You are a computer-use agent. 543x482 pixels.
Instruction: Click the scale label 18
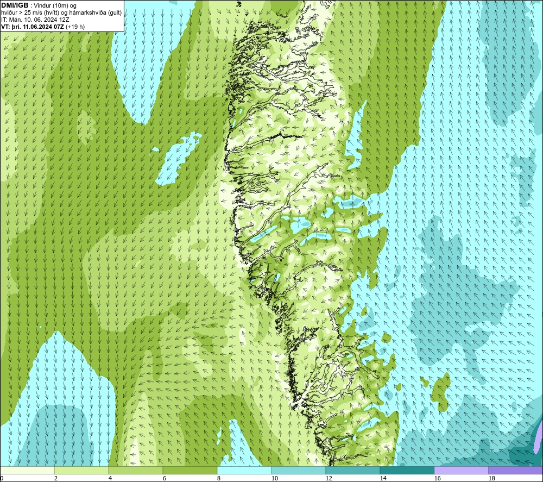click(491, 478)
